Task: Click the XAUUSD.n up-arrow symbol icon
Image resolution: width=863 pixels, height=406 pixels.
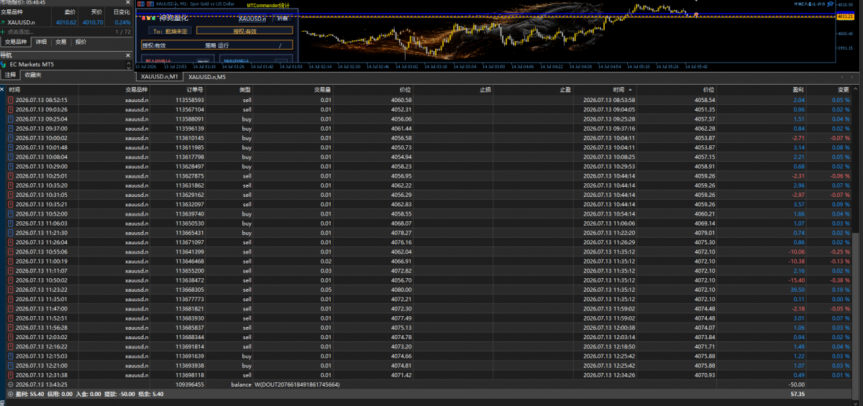Action: (3, 22)
